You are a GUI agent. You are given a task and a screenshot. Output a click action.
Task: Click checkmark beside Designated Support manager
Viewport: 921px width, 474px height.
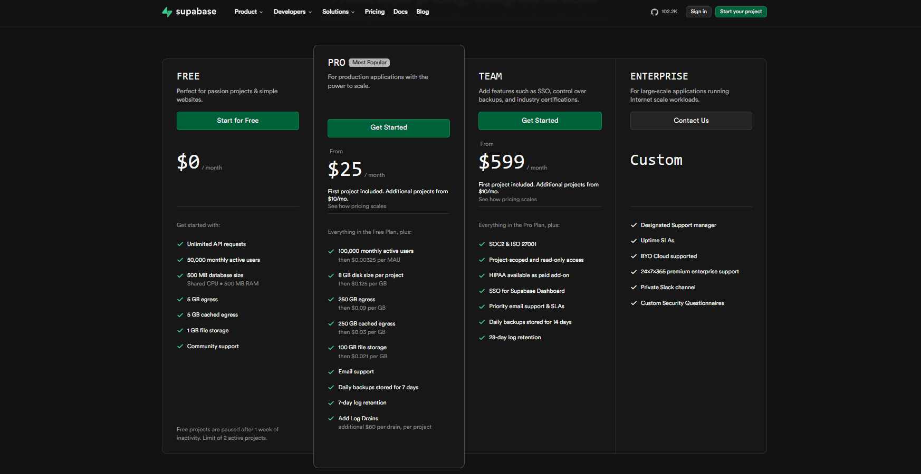point(634,225)
